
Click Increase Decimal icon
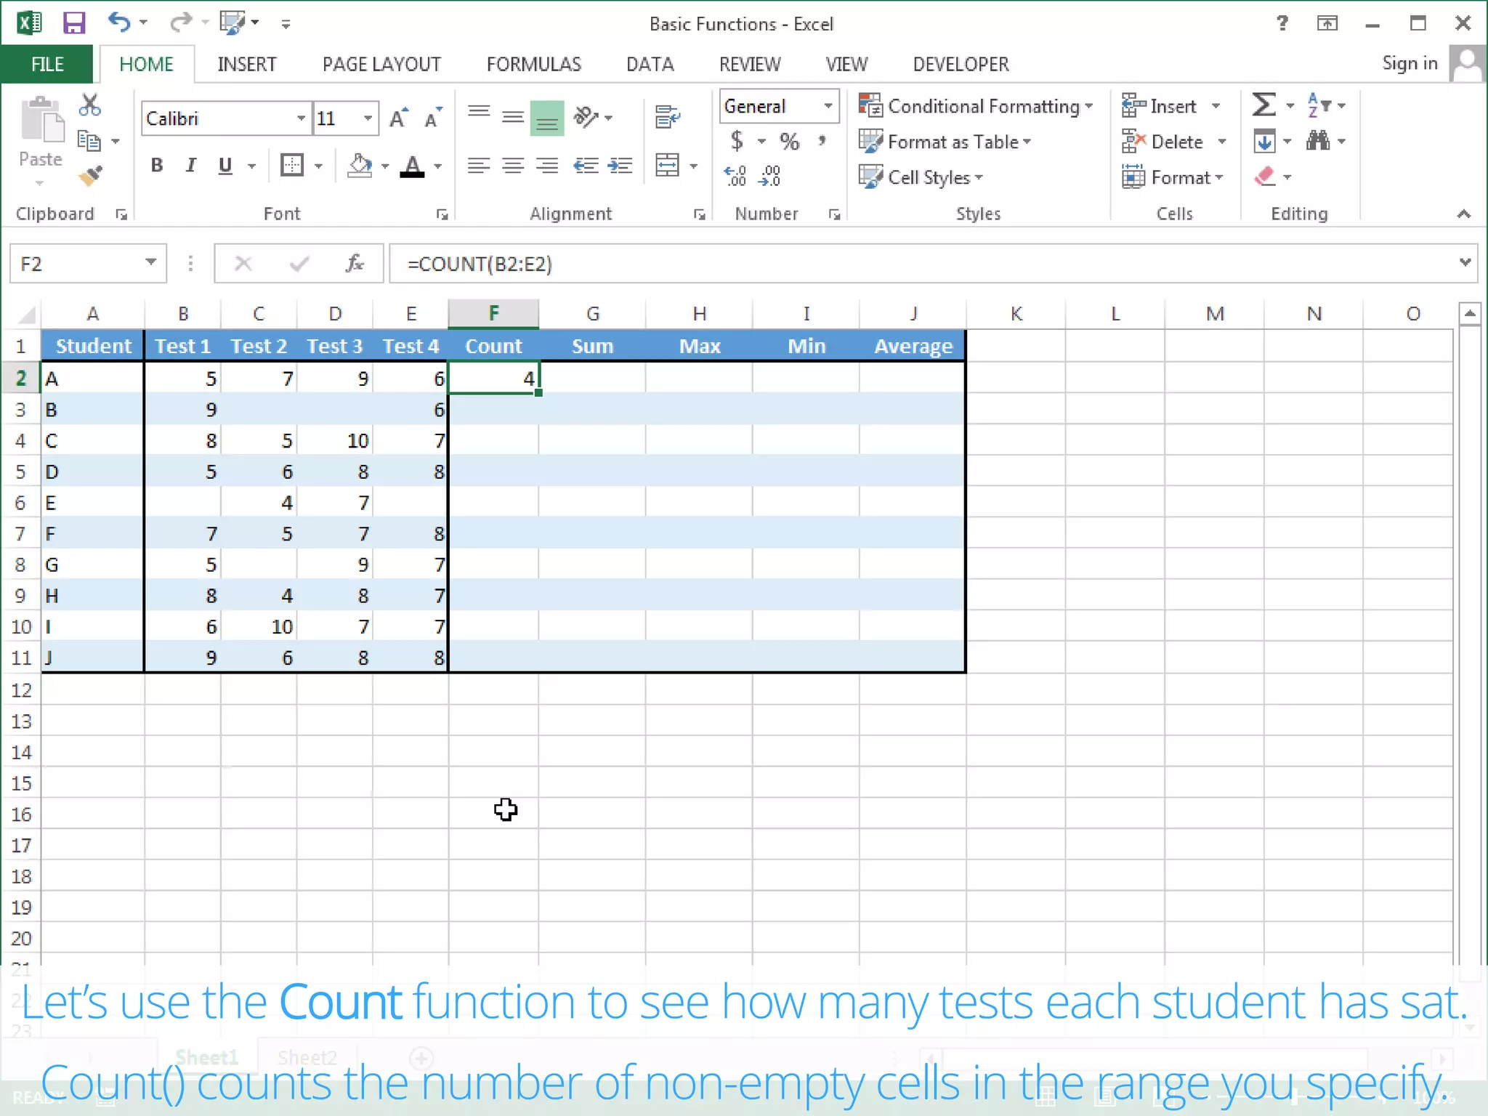coord(735,176)
